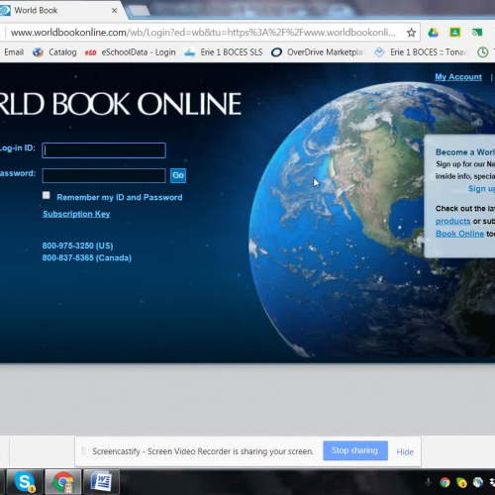
Task: Close the World Book browser tab
Action: pyautogui.click(x=114, y=11)
